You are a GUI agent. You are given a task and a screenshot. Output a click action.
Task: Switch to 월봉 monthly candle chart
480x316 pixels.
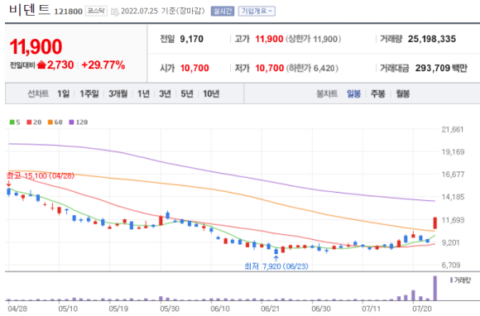tap(402, 93)
